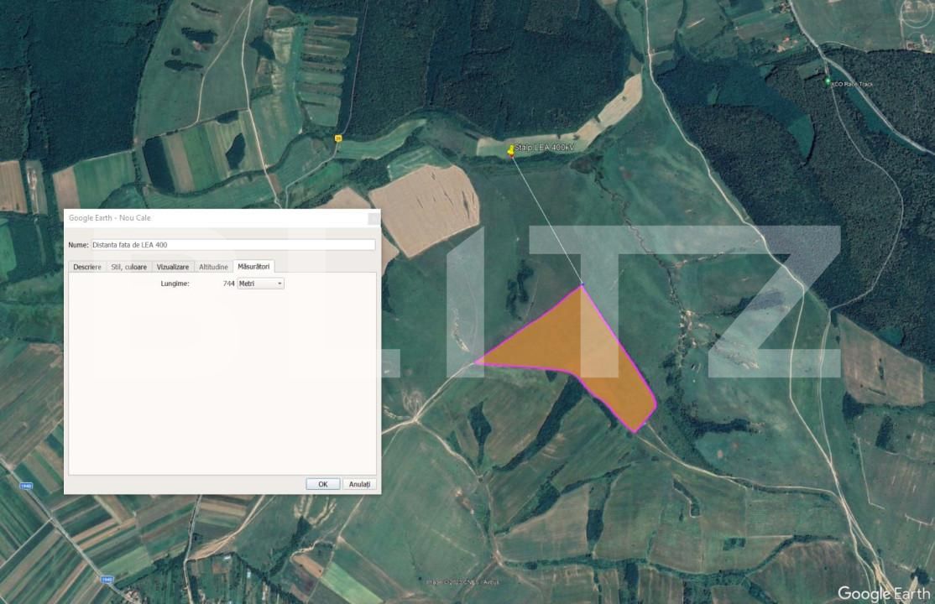
Task: Switch to the Descriere tab
Action: (87, 266)
